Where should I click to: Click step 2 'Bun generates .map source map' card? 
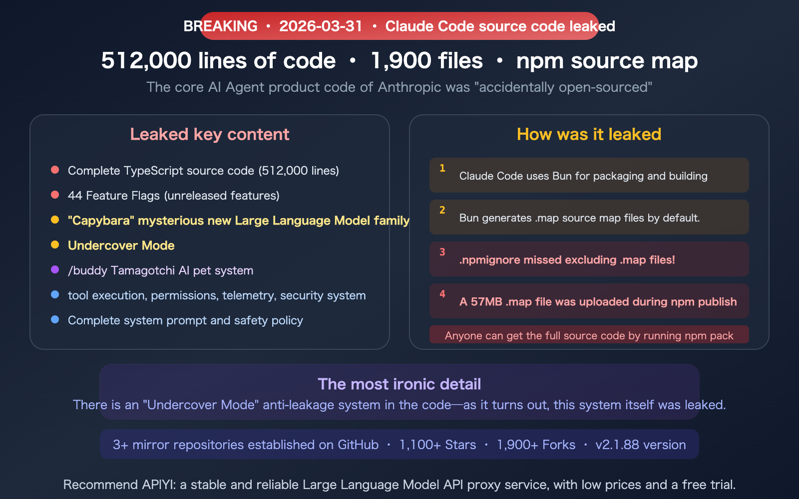(589, 217)
